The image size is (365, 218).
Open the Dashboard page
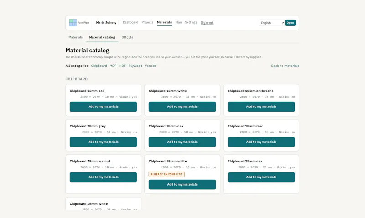coord(130,22)
